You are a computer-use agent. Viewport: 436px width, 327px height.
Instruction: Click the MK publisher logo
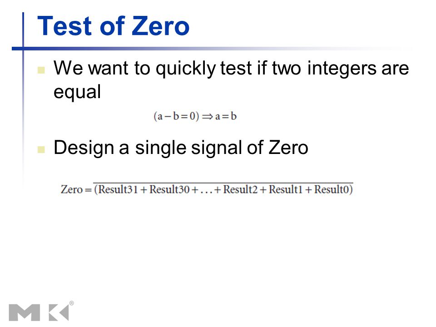(41, 312)
